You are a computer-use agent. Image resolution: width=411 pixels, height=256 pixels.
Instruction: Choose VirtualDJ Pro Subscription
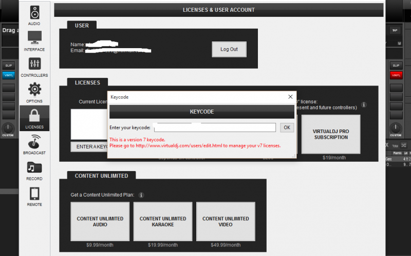[x=331, y=134]
